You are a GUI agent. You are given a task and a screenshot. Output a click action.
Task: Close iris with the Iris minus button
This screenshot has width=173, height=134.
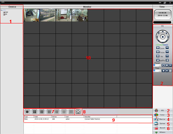pos(167,56)
